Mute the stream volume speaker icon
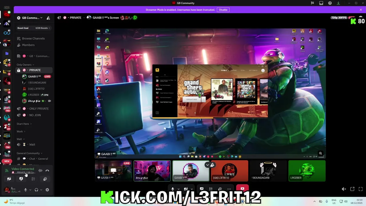This screenshot has width=366, height=206. (x=344, y=189)
